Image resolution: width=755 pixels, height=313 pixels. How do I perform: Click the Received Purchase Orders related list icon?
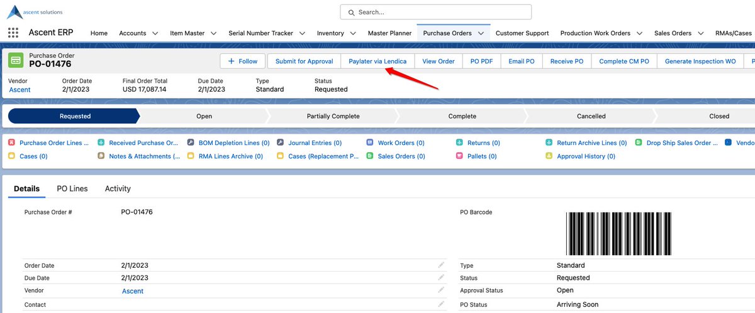point(101,143)
